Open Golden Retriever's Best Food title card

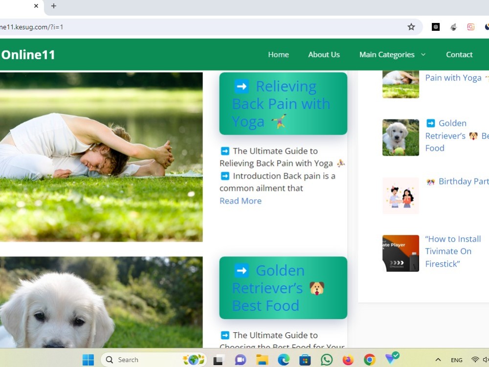point(283,288)
